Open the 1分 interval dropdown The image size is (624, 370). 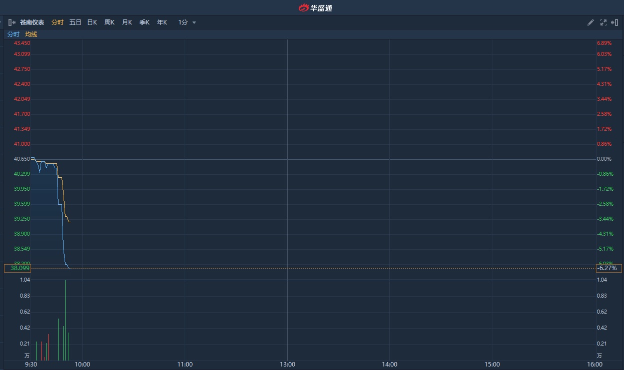tap(187, 22)
